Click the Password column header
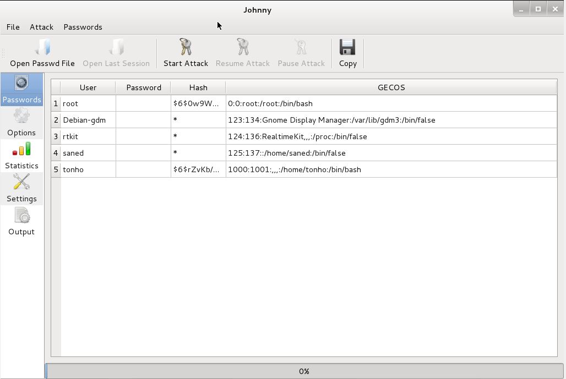 coord(143,87)
